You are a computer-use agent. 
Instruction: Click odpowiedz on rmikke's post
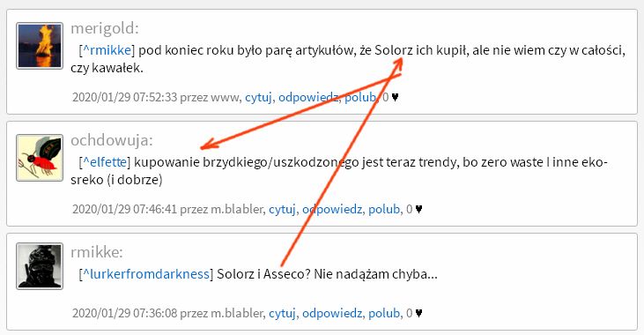[332, 313]
